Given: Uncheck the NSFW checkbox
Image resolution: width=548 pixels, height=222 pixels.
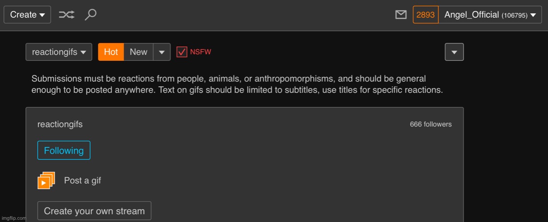Looking at the screenshot, I should coord(182,52).
